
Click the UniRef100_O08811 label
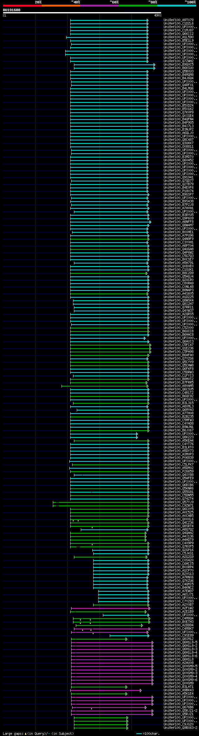pyautogui.click(x=178, y=146)
